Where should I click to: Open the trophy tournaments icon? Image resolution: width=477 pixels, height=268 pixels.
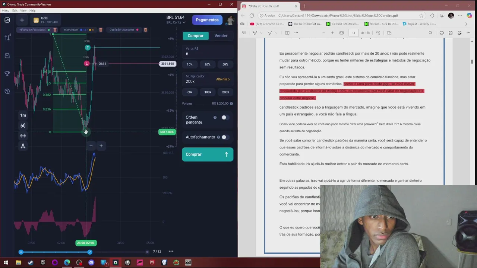[7, 73]
